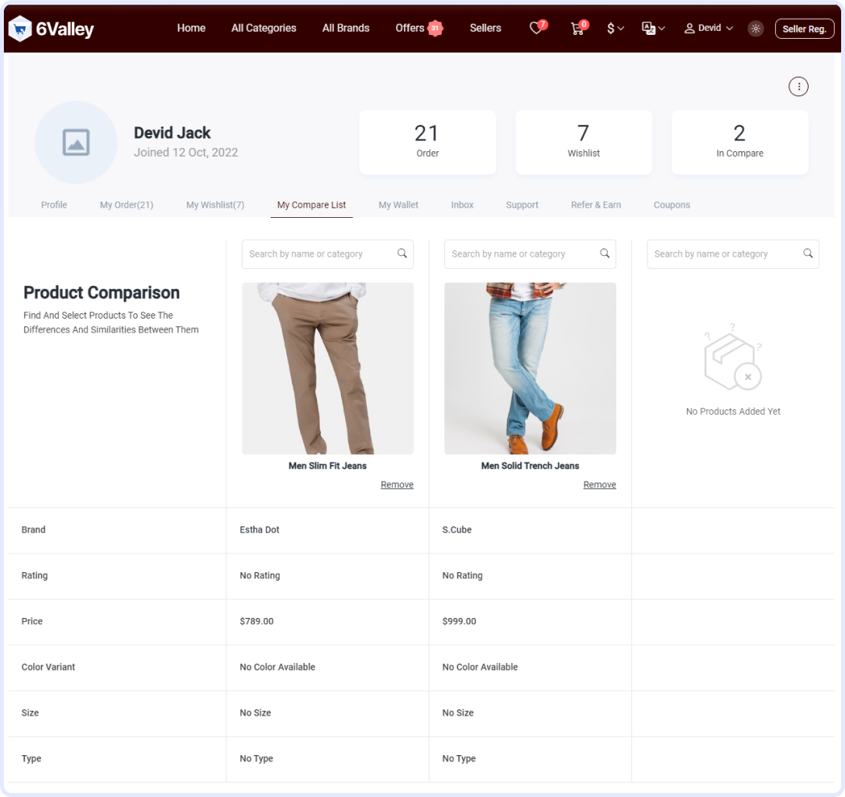Click the 6Valley logo
The image size is (845, 797).
[52, 29]
